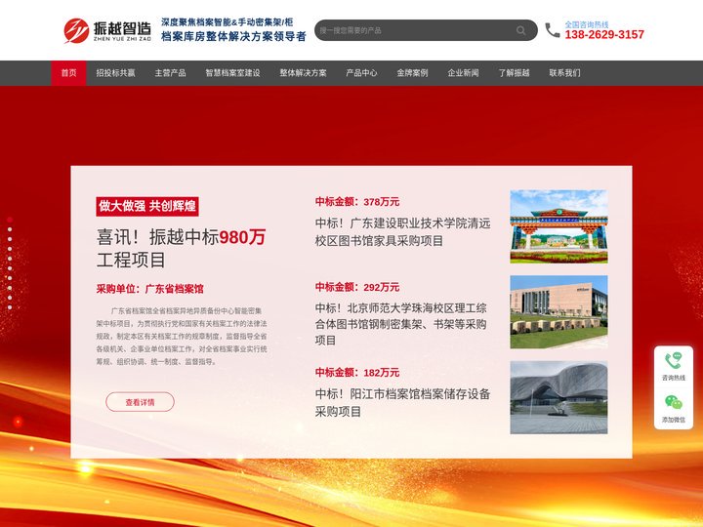Open the curved-roof archive building thumbnail
703x527 pixels.
click(558, 397)
